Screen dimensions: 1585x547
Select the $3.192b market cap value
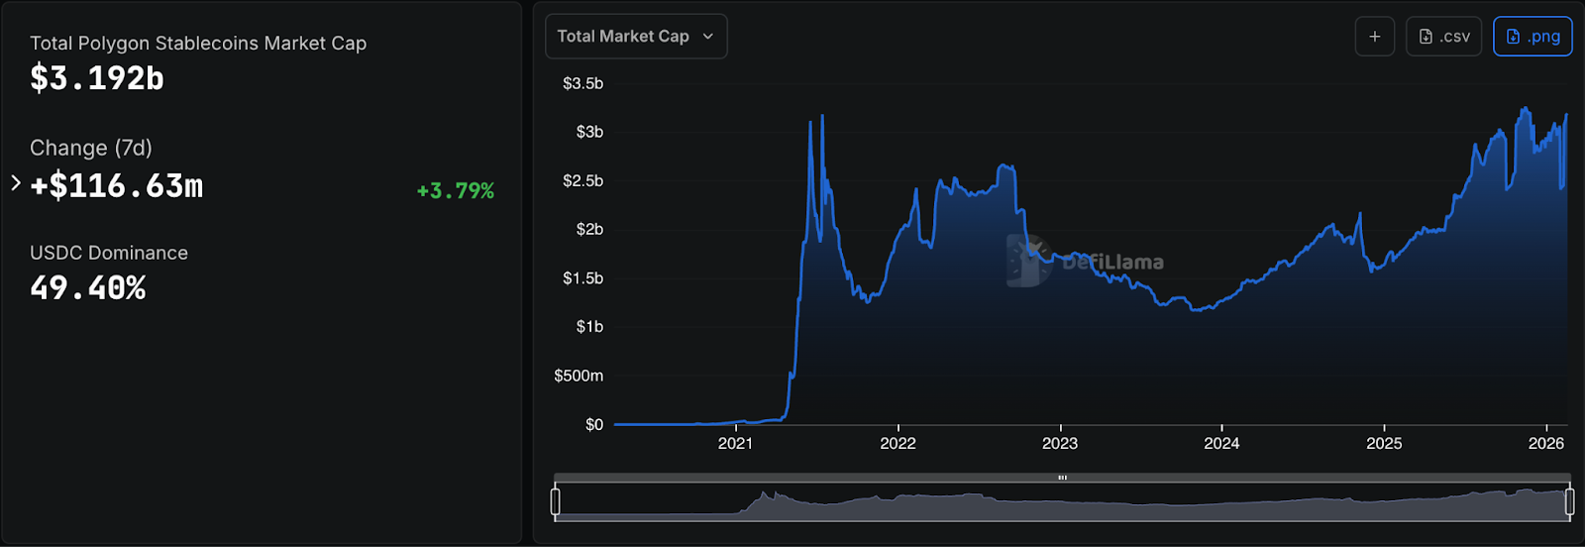tap(97, 78)
